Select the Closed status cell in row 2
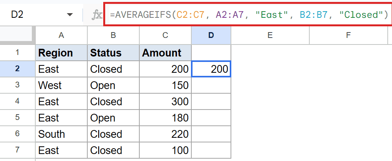 click(113, 69)
